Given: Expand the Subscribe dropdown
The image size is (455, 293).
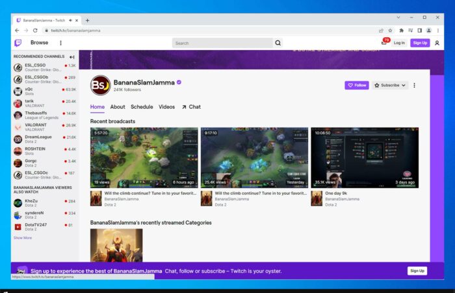Looking at the screenshot, I should pos(390,85).
